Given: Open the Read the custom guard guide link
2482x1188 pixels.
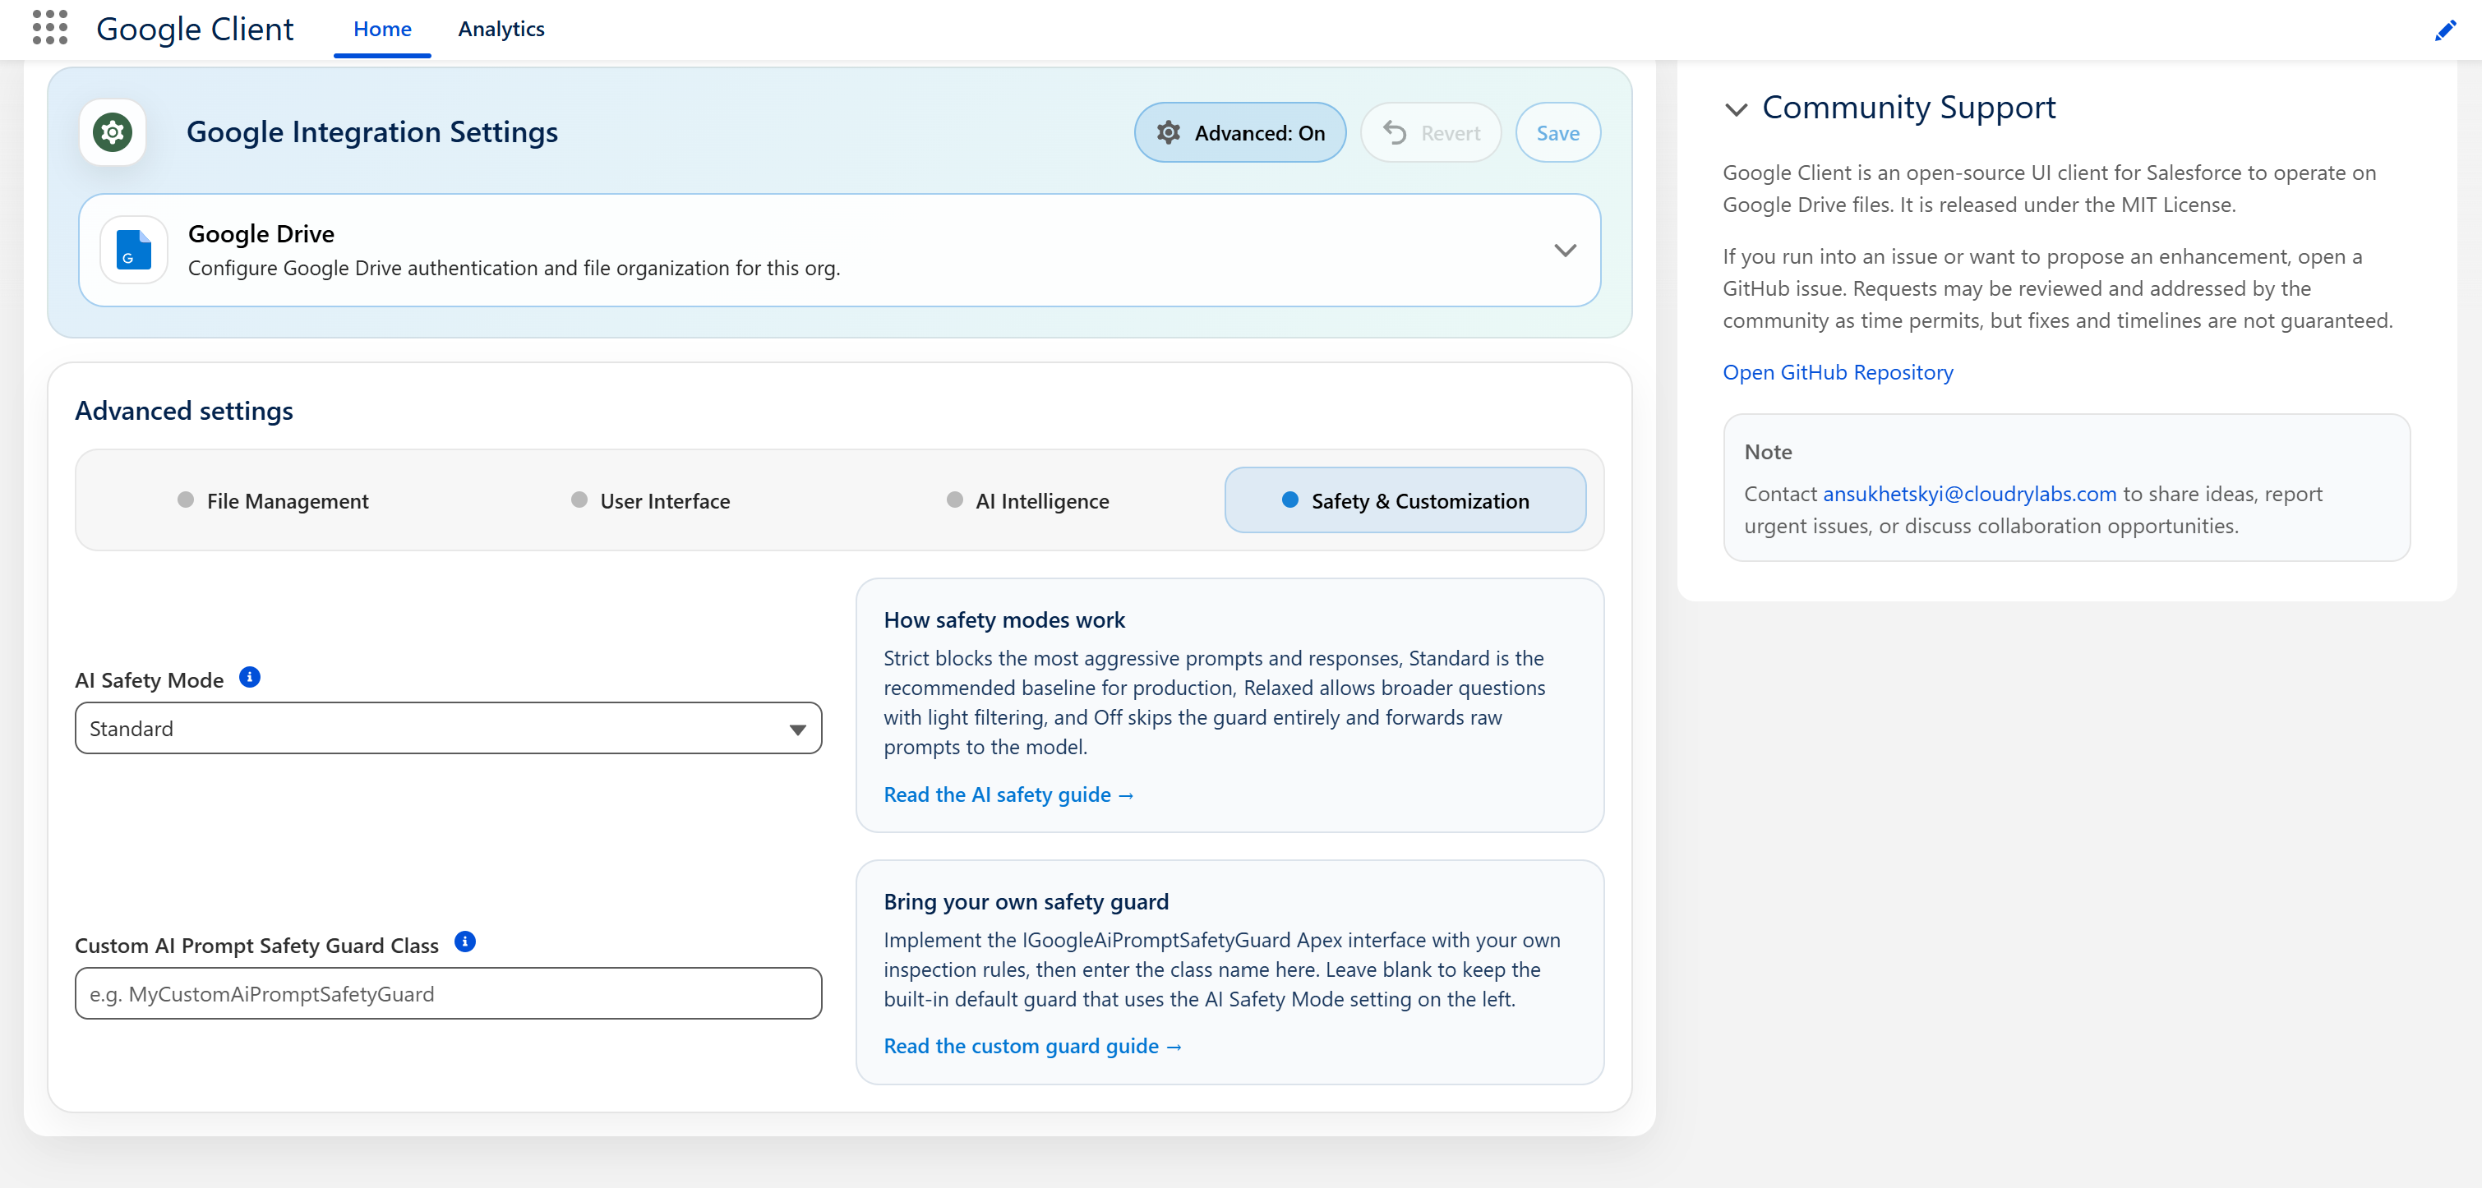Looking at the screenshot, I should pyautogui.click(x=1033, y=1047).
